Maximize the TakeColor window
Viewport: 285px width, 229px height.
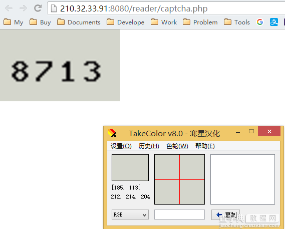251,131
